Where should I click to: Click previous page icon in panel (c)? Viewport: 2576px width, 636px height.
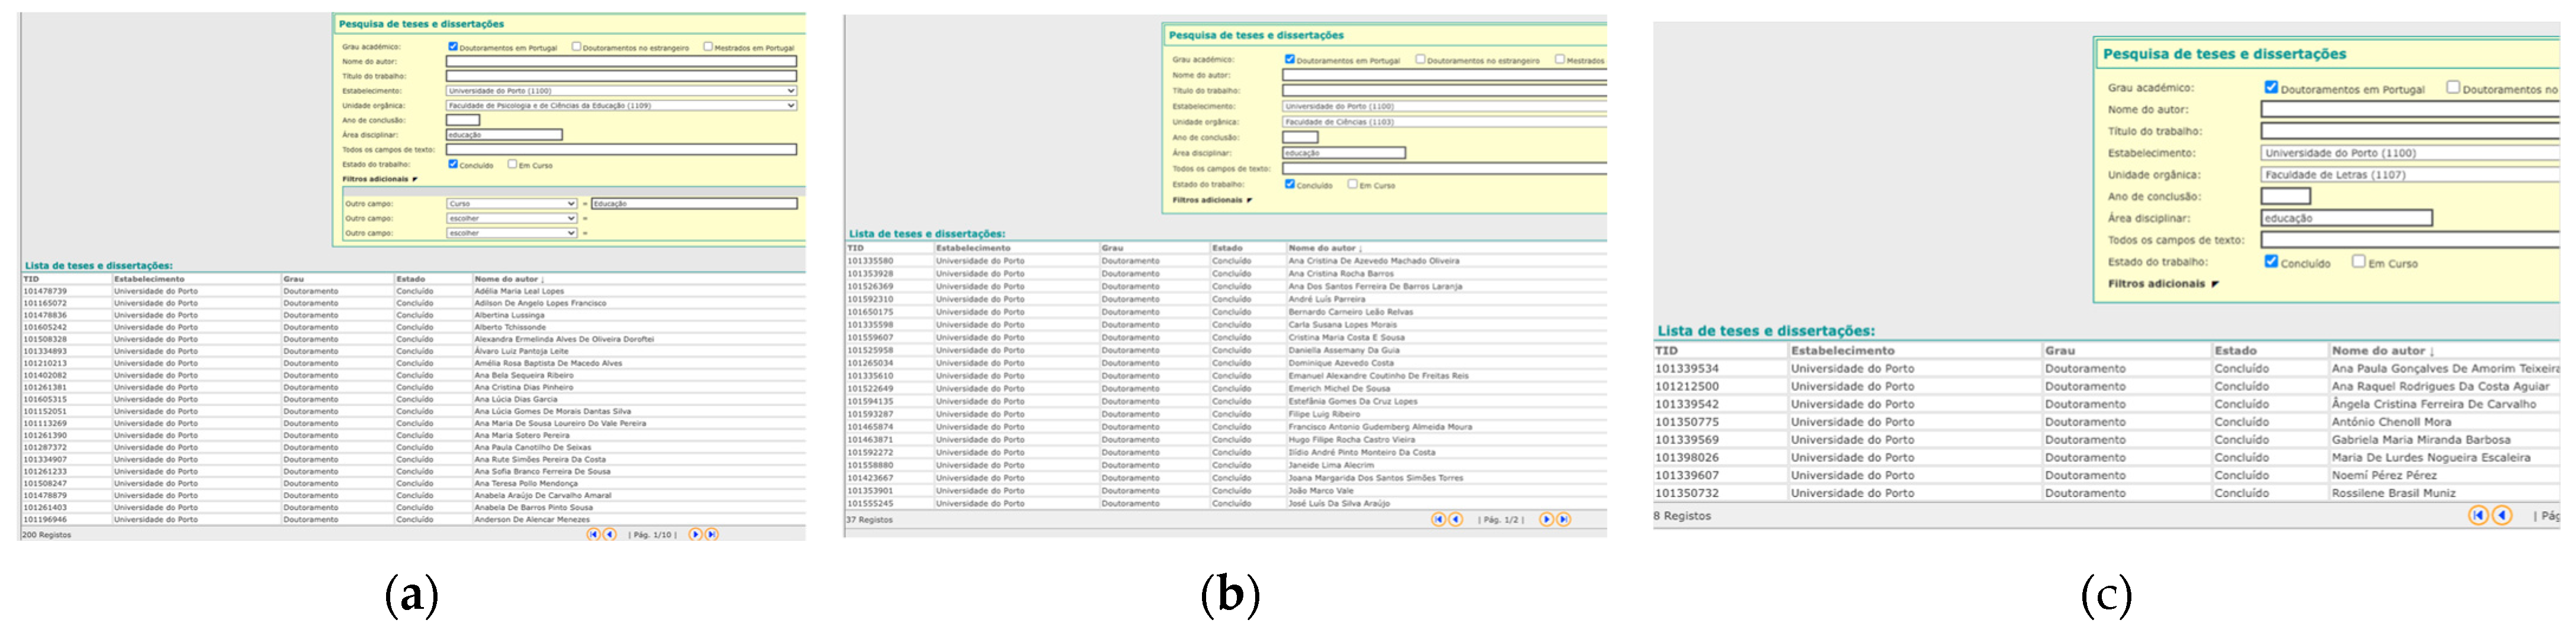2502,515
